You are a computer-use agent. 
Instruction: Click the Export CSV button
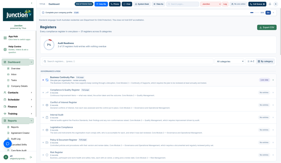pyautogui.click(x=267, y=27)
